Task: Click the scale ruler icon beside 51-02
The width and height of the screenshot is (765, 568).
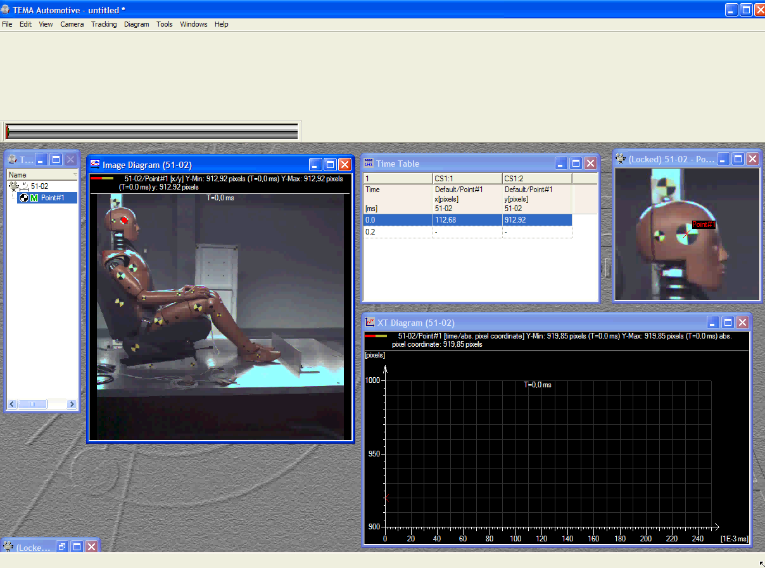Action: pos(24,186)
